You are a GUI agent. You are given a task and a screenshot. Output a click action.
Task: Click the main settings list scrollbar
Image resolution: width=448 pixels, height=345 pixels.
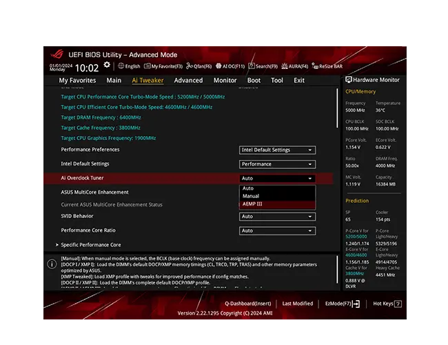click(337, 108)
